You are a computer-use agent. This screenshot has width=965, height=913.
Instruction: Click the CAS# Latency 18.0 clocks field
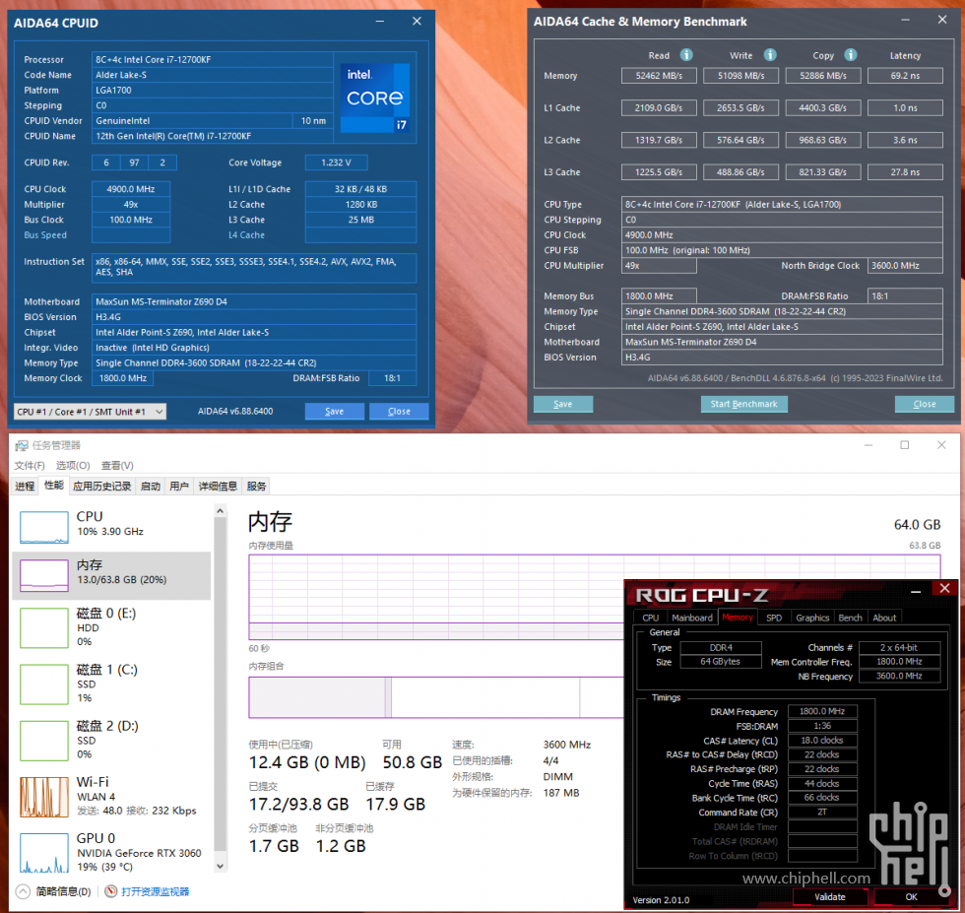tap(822, 740)
